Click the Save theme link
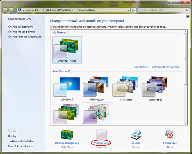 tap(141, 67)
